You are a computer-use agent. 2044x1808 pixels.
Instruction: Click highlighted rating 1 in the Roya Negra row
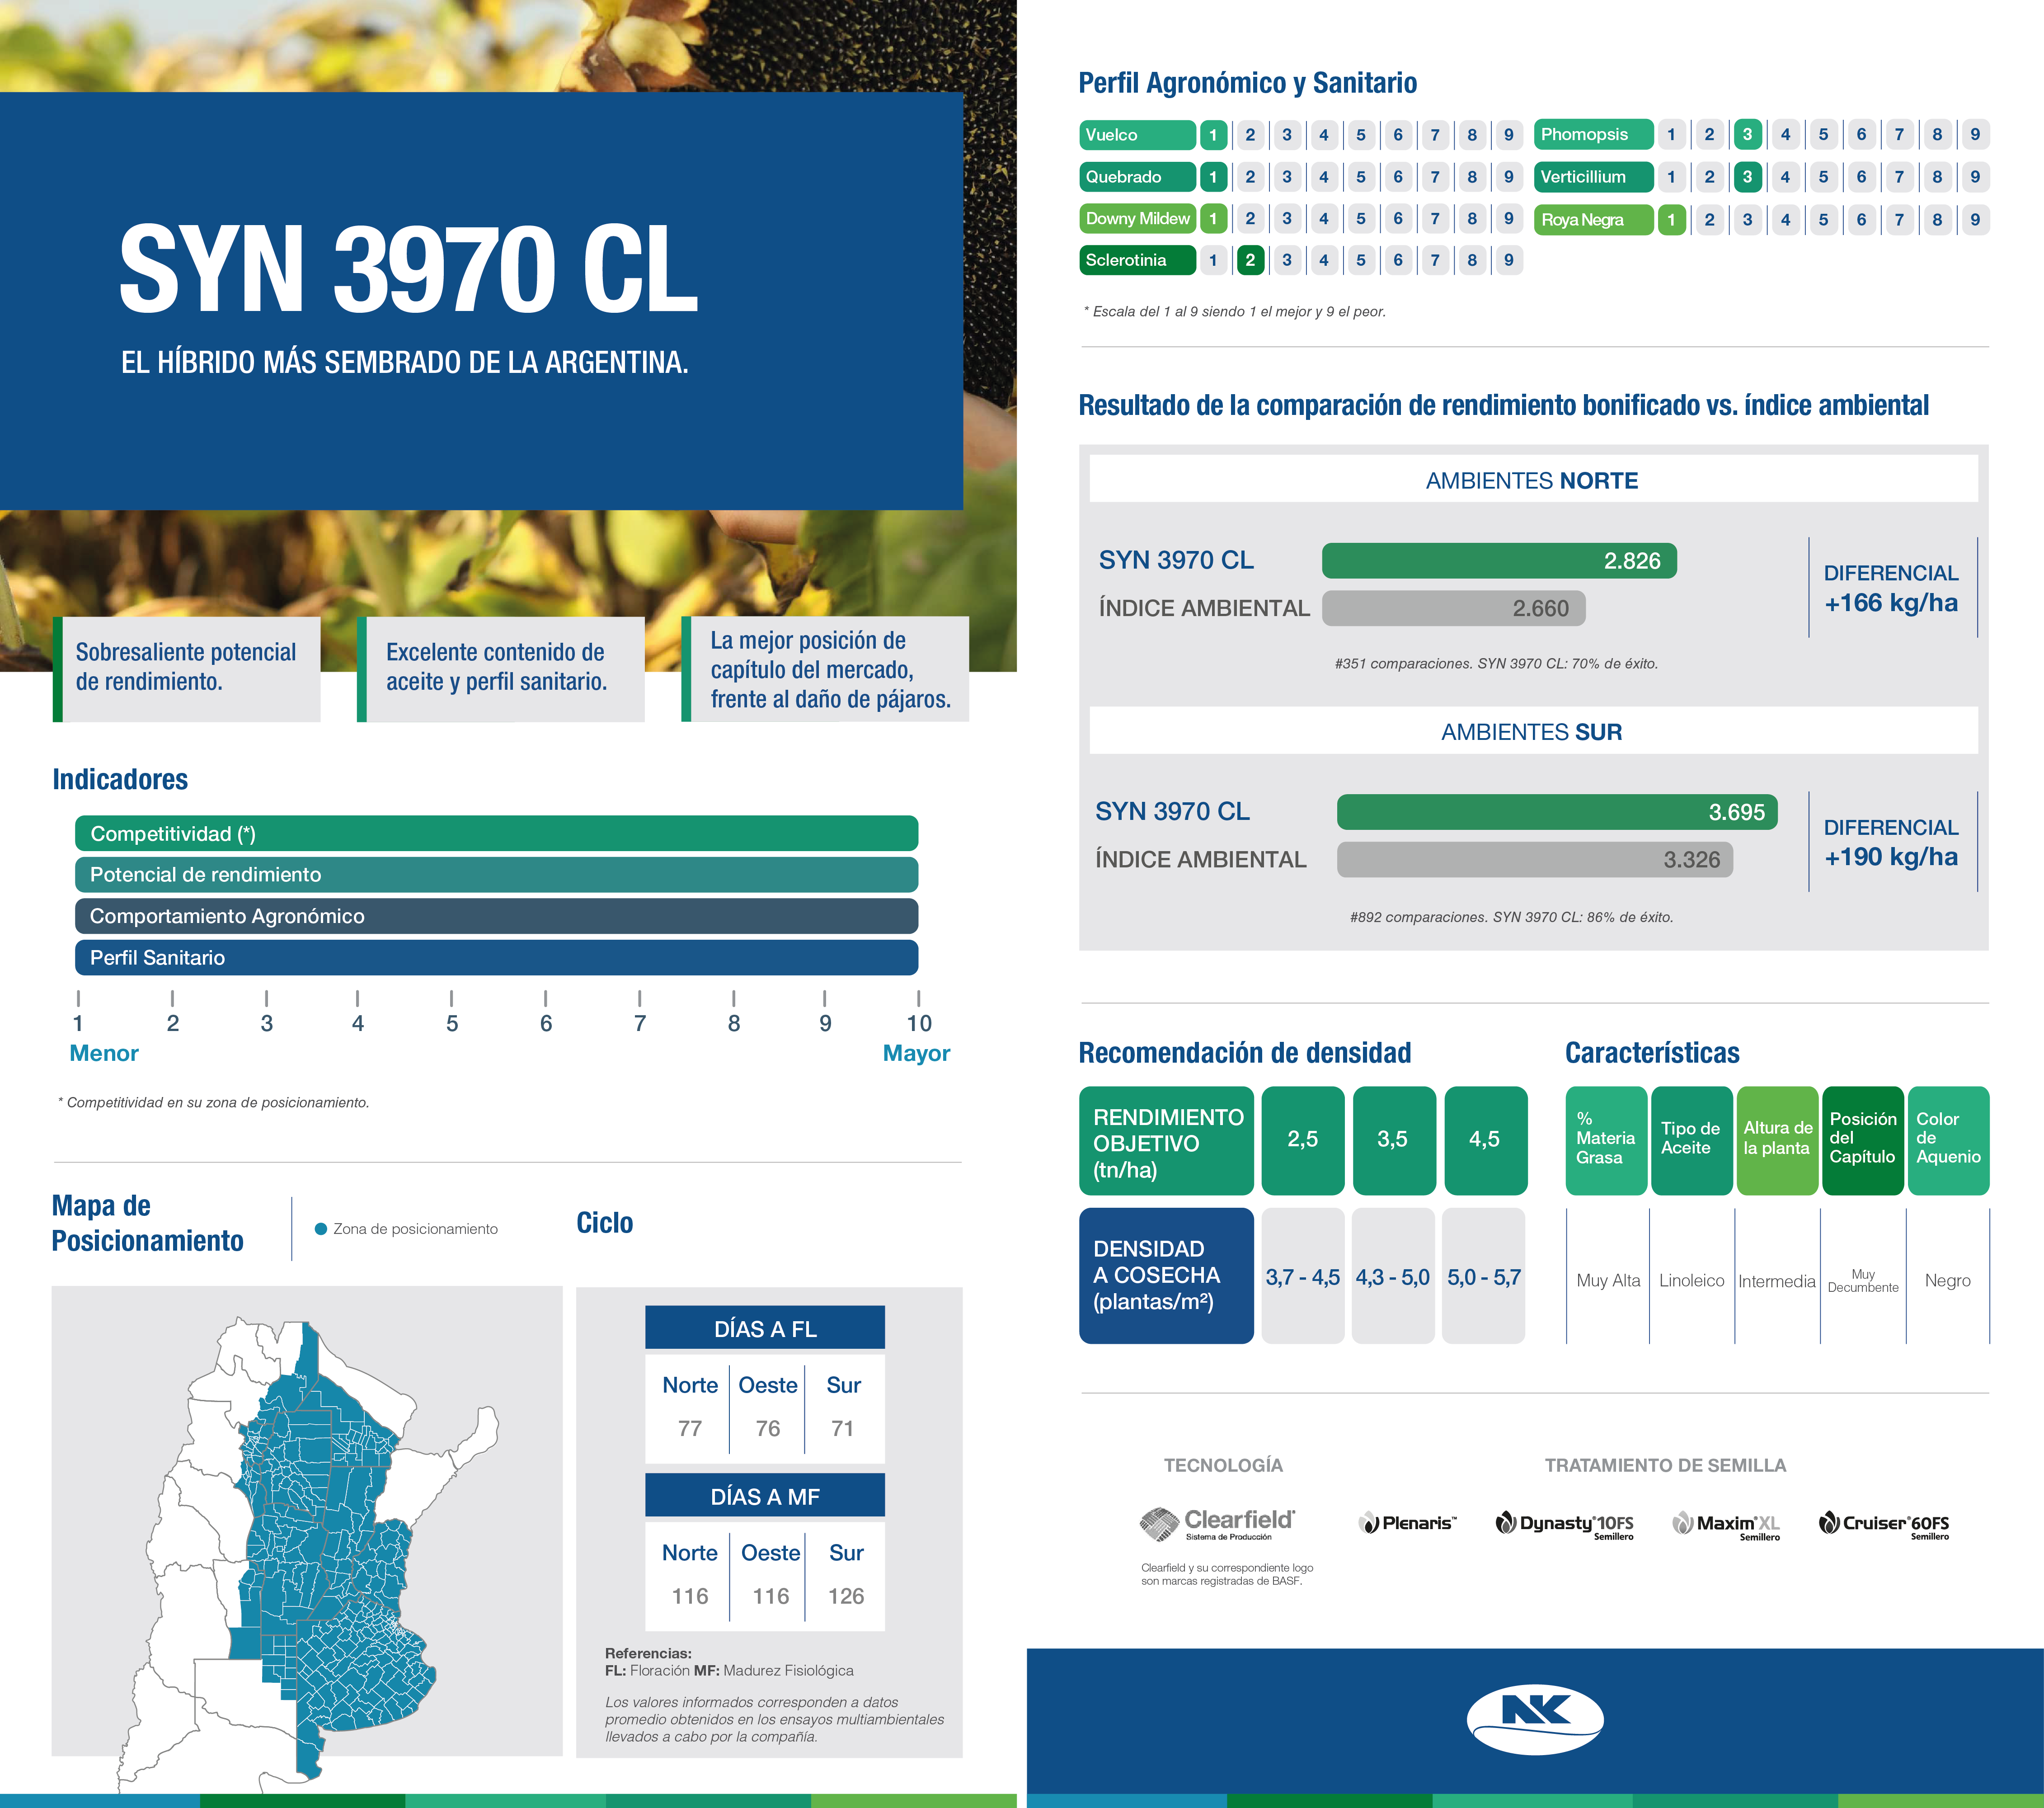tap(1671, 220)
